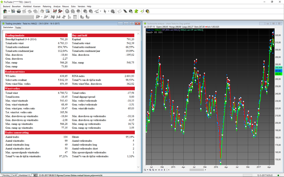Expand the pointer tool dropdown arrow
This screenshot has height=177, width=284.
click(x=108, y=12)
